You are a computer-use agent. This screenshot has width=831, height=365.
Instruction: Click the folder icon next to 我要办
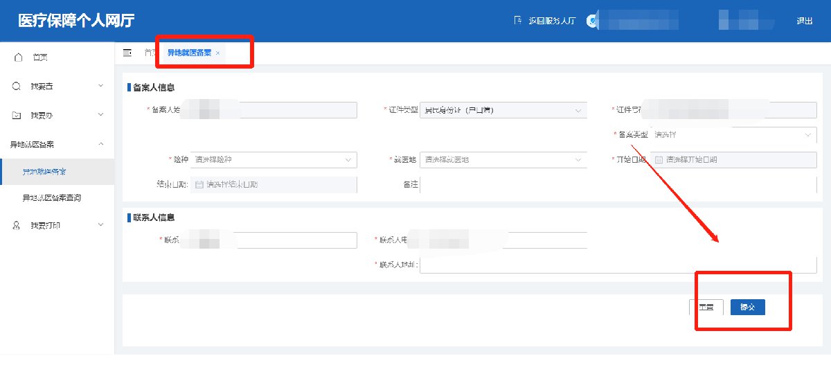pyautogui.click(x=17, y=115)
